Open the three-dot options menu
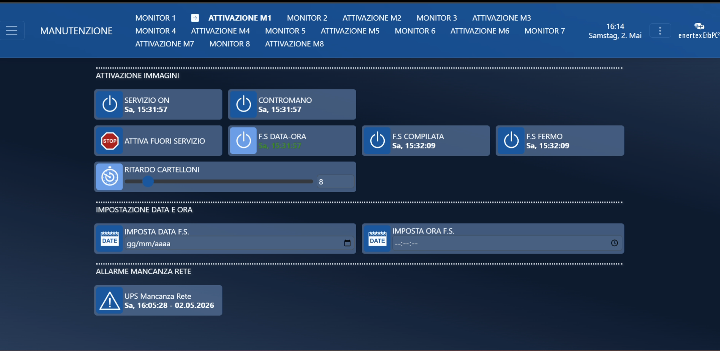This screenshot has height=351, width=720. [660, 31]
